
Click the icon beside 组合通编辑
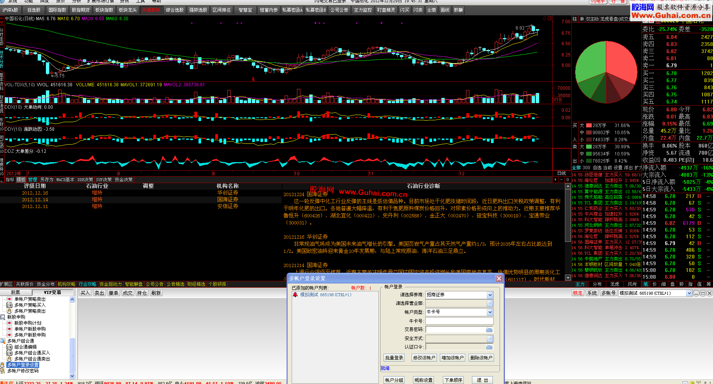9,347
